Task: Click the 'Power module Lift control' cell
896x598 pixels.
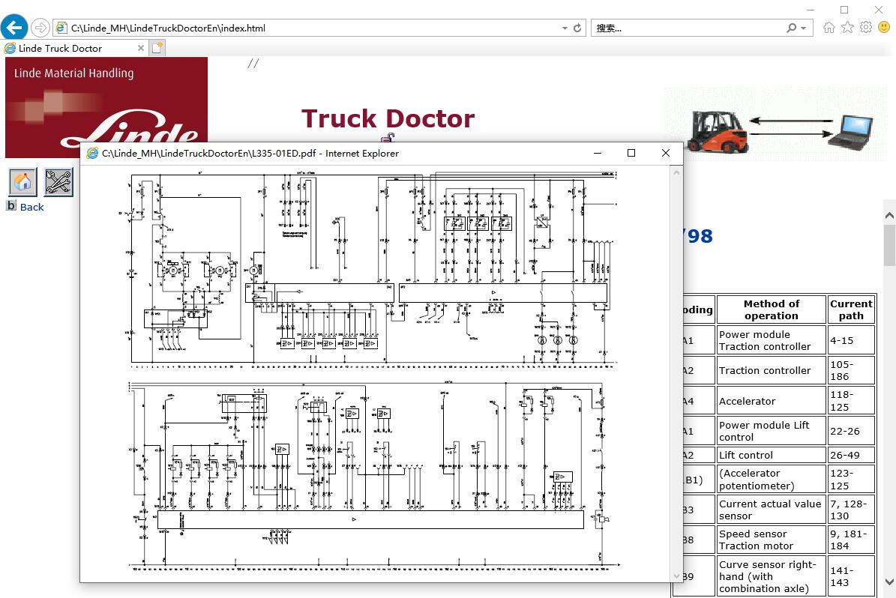Action: (772, 431)
